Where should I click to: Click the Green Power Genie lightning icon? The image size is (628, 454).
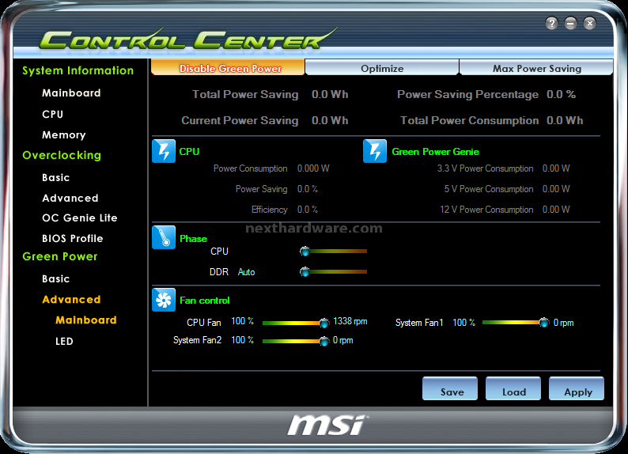point(375,151)
